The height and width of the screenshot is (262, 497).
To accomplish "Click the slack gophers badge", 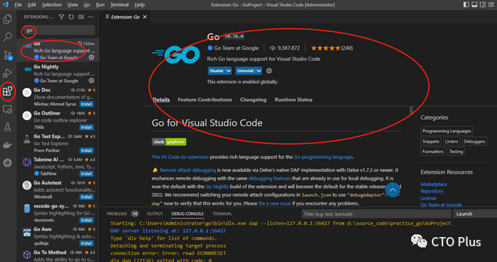I will (x=169, y=142).
